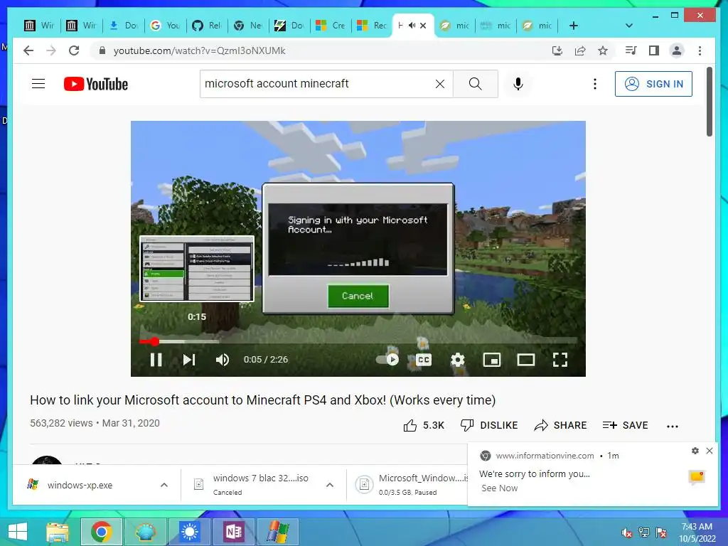Click 'See Now' in notification
728x546 pixels.
[499, 488]
